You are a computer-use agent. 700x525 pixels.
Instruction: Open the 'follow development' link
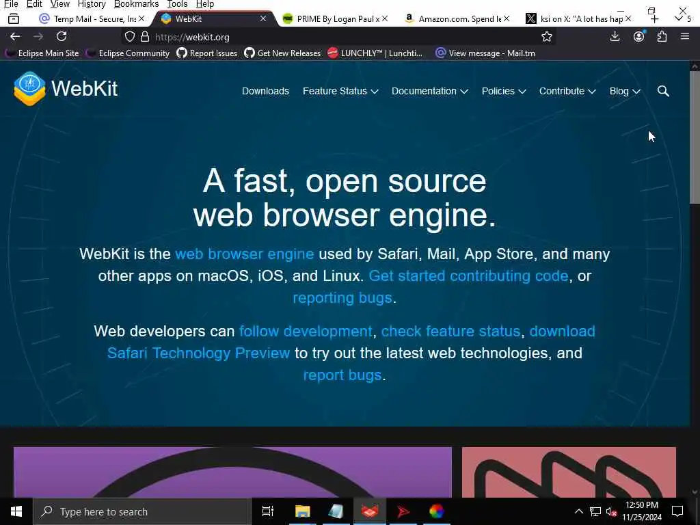pos(306,332)
